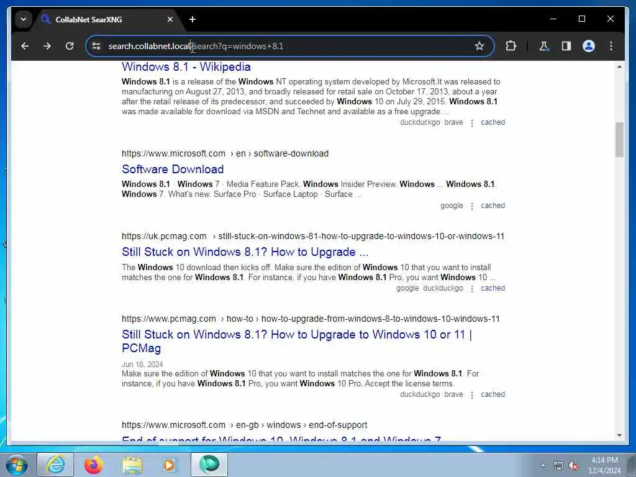The height and width of the screenshot is (477, 636).
Task: Toggle the browser side panel
Action: click(566, 46)
